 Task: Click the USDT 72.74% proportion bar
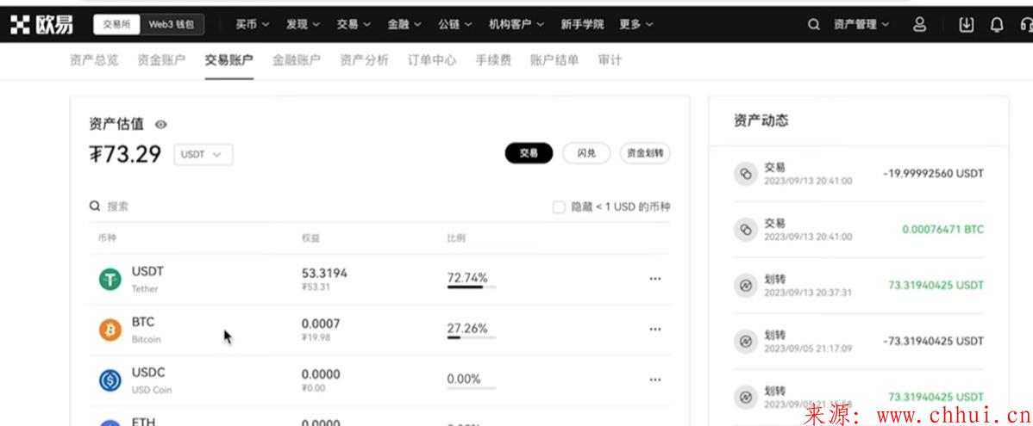point(471,287)
